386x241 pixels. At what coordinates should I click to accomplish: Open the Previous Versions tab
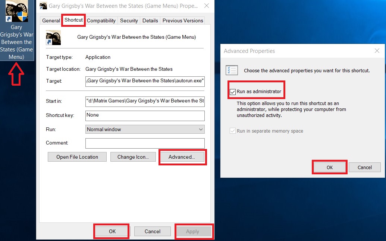tap(183, 20)
